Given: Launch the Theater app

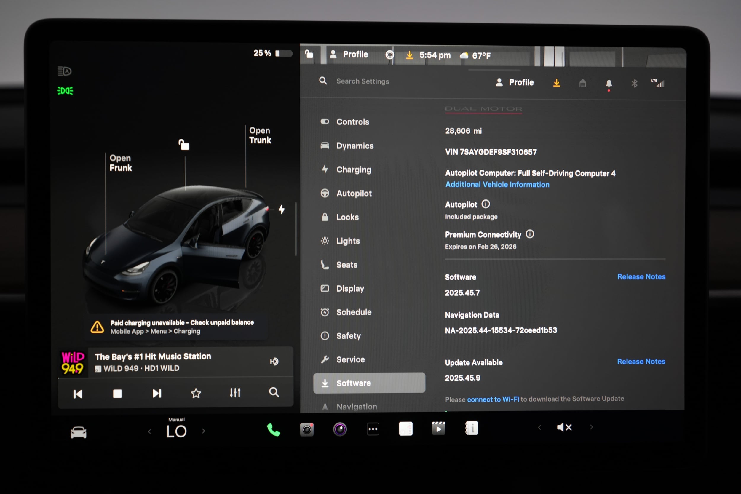Looking at the screenshot, I should tap(439, 429).
